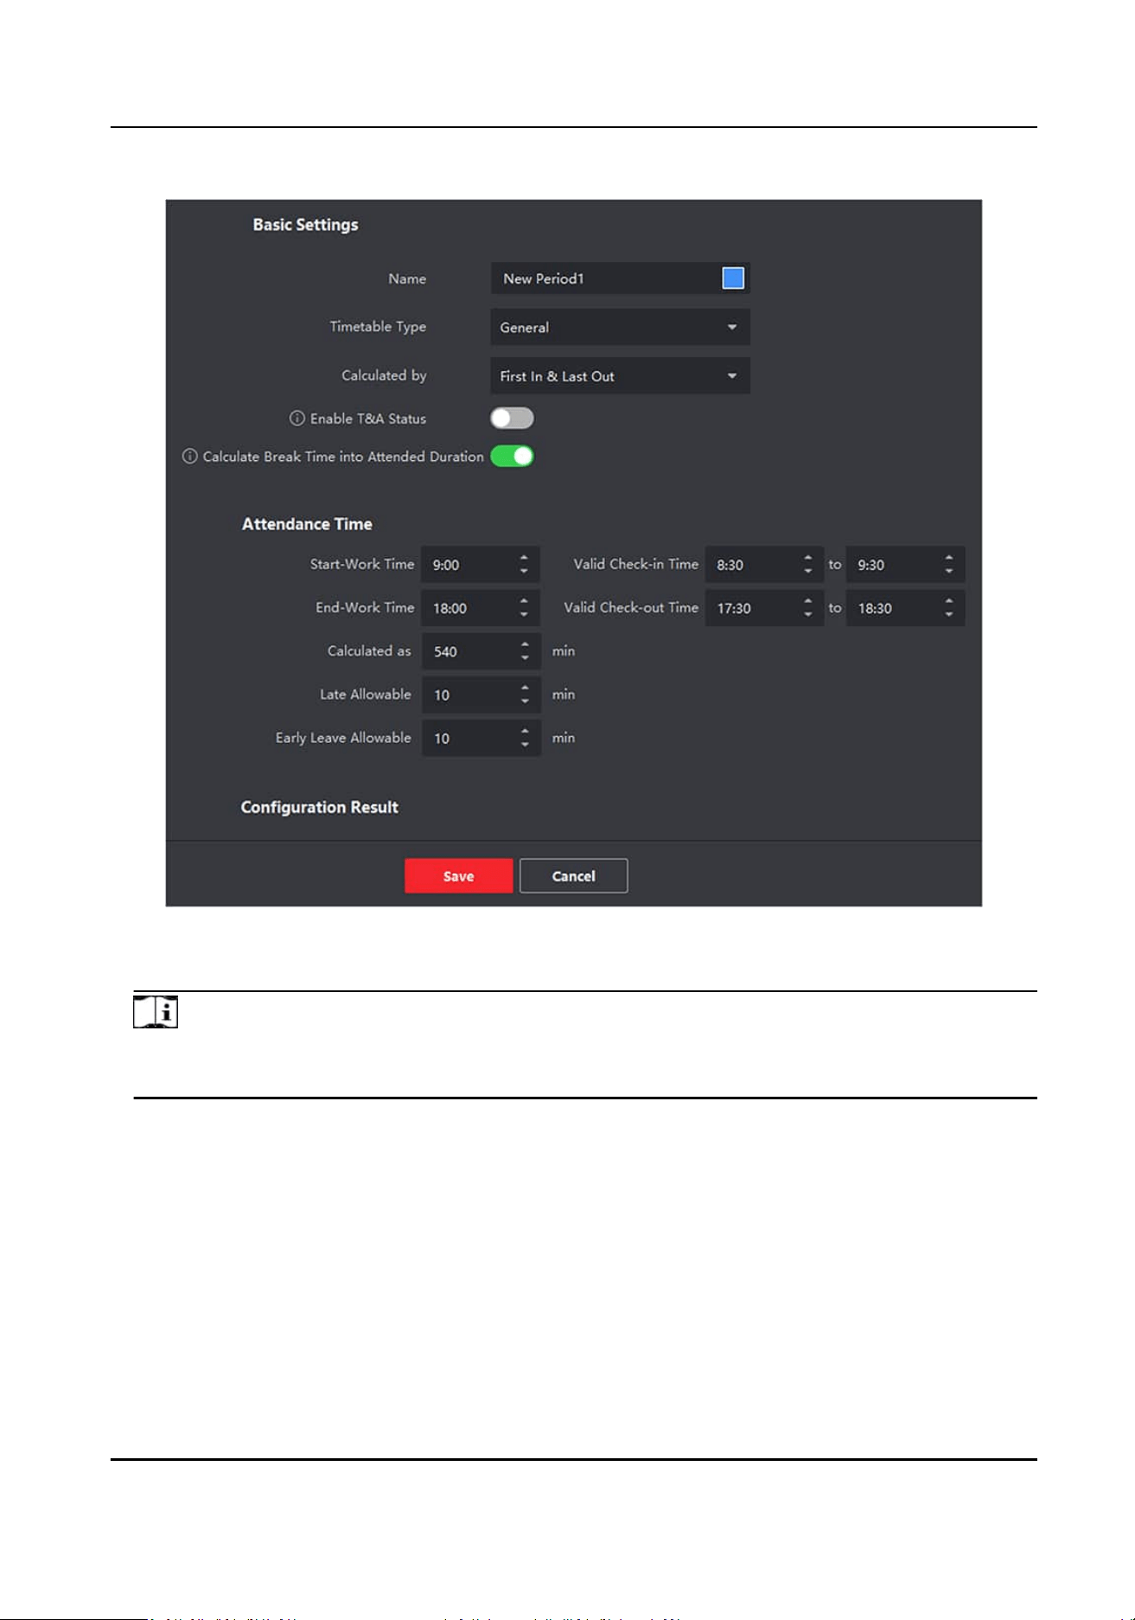The image size is (1135, 1620).
Task: Click the info icon beside Enable T&A Status
Action: tap(297, 419)
